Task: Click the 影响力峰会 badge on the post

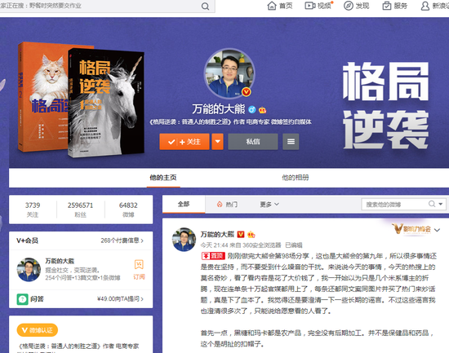Action: [411, 229]
